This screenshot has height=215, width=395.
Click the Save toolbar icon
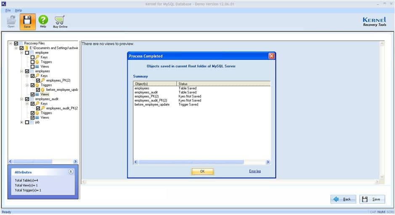tap(27, 22)
